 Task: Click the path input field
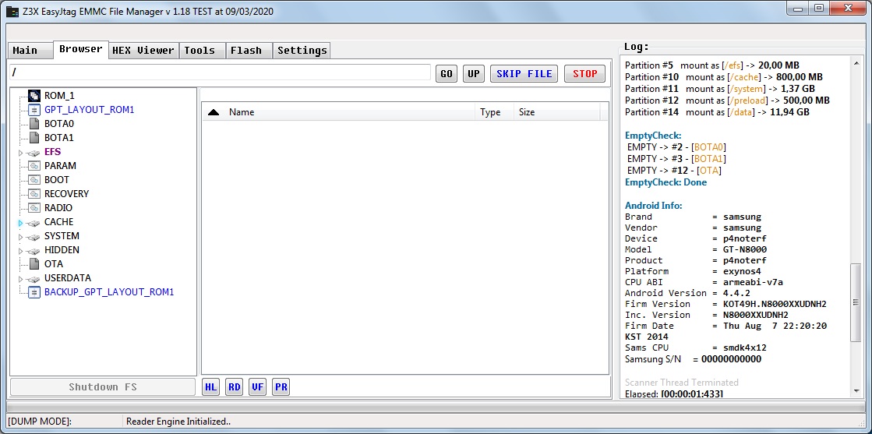pos(220,72)
